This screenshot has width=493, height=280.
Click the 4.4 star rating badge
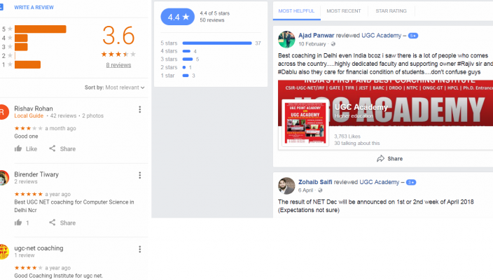(x=178, y=17)
